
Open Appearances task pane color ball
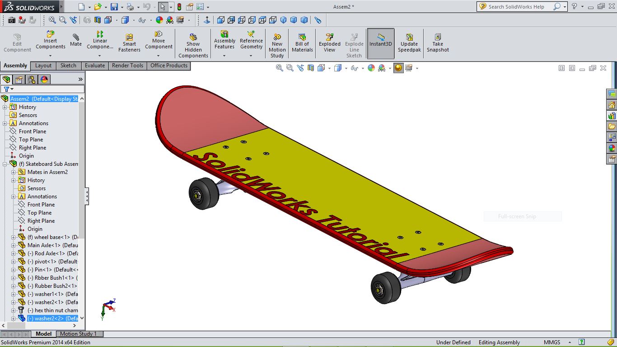[612, 148]
